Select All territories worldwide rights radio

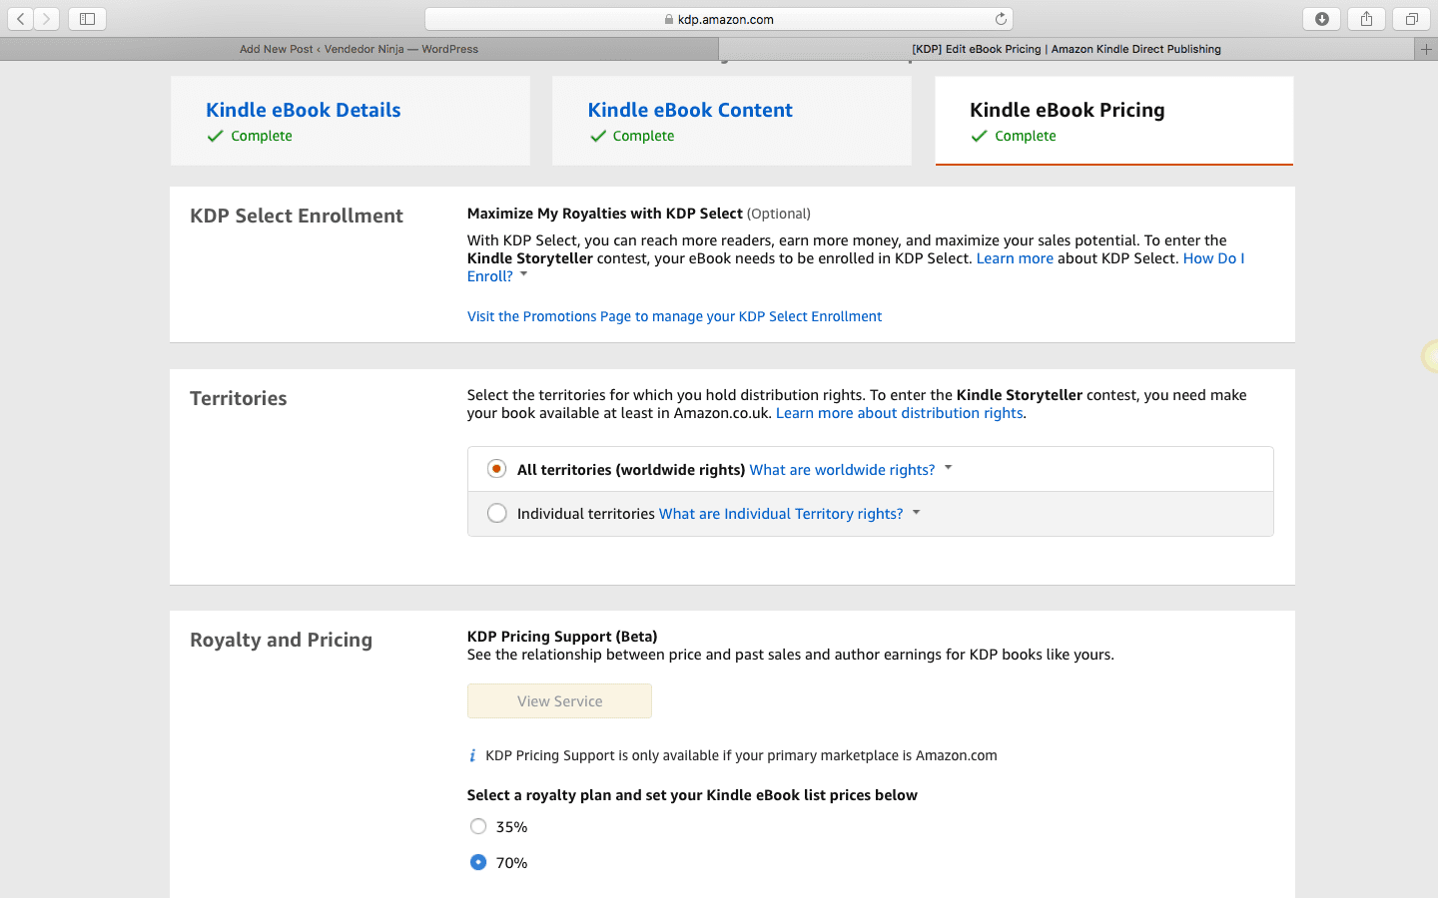click(496, 469)
